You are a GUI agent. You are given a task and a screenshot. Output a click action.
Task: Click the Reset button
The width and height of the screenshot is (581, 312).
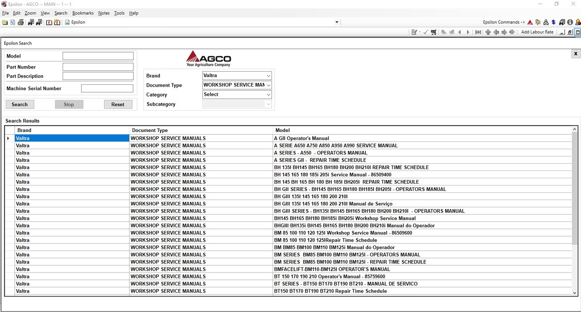click(118, 104)
